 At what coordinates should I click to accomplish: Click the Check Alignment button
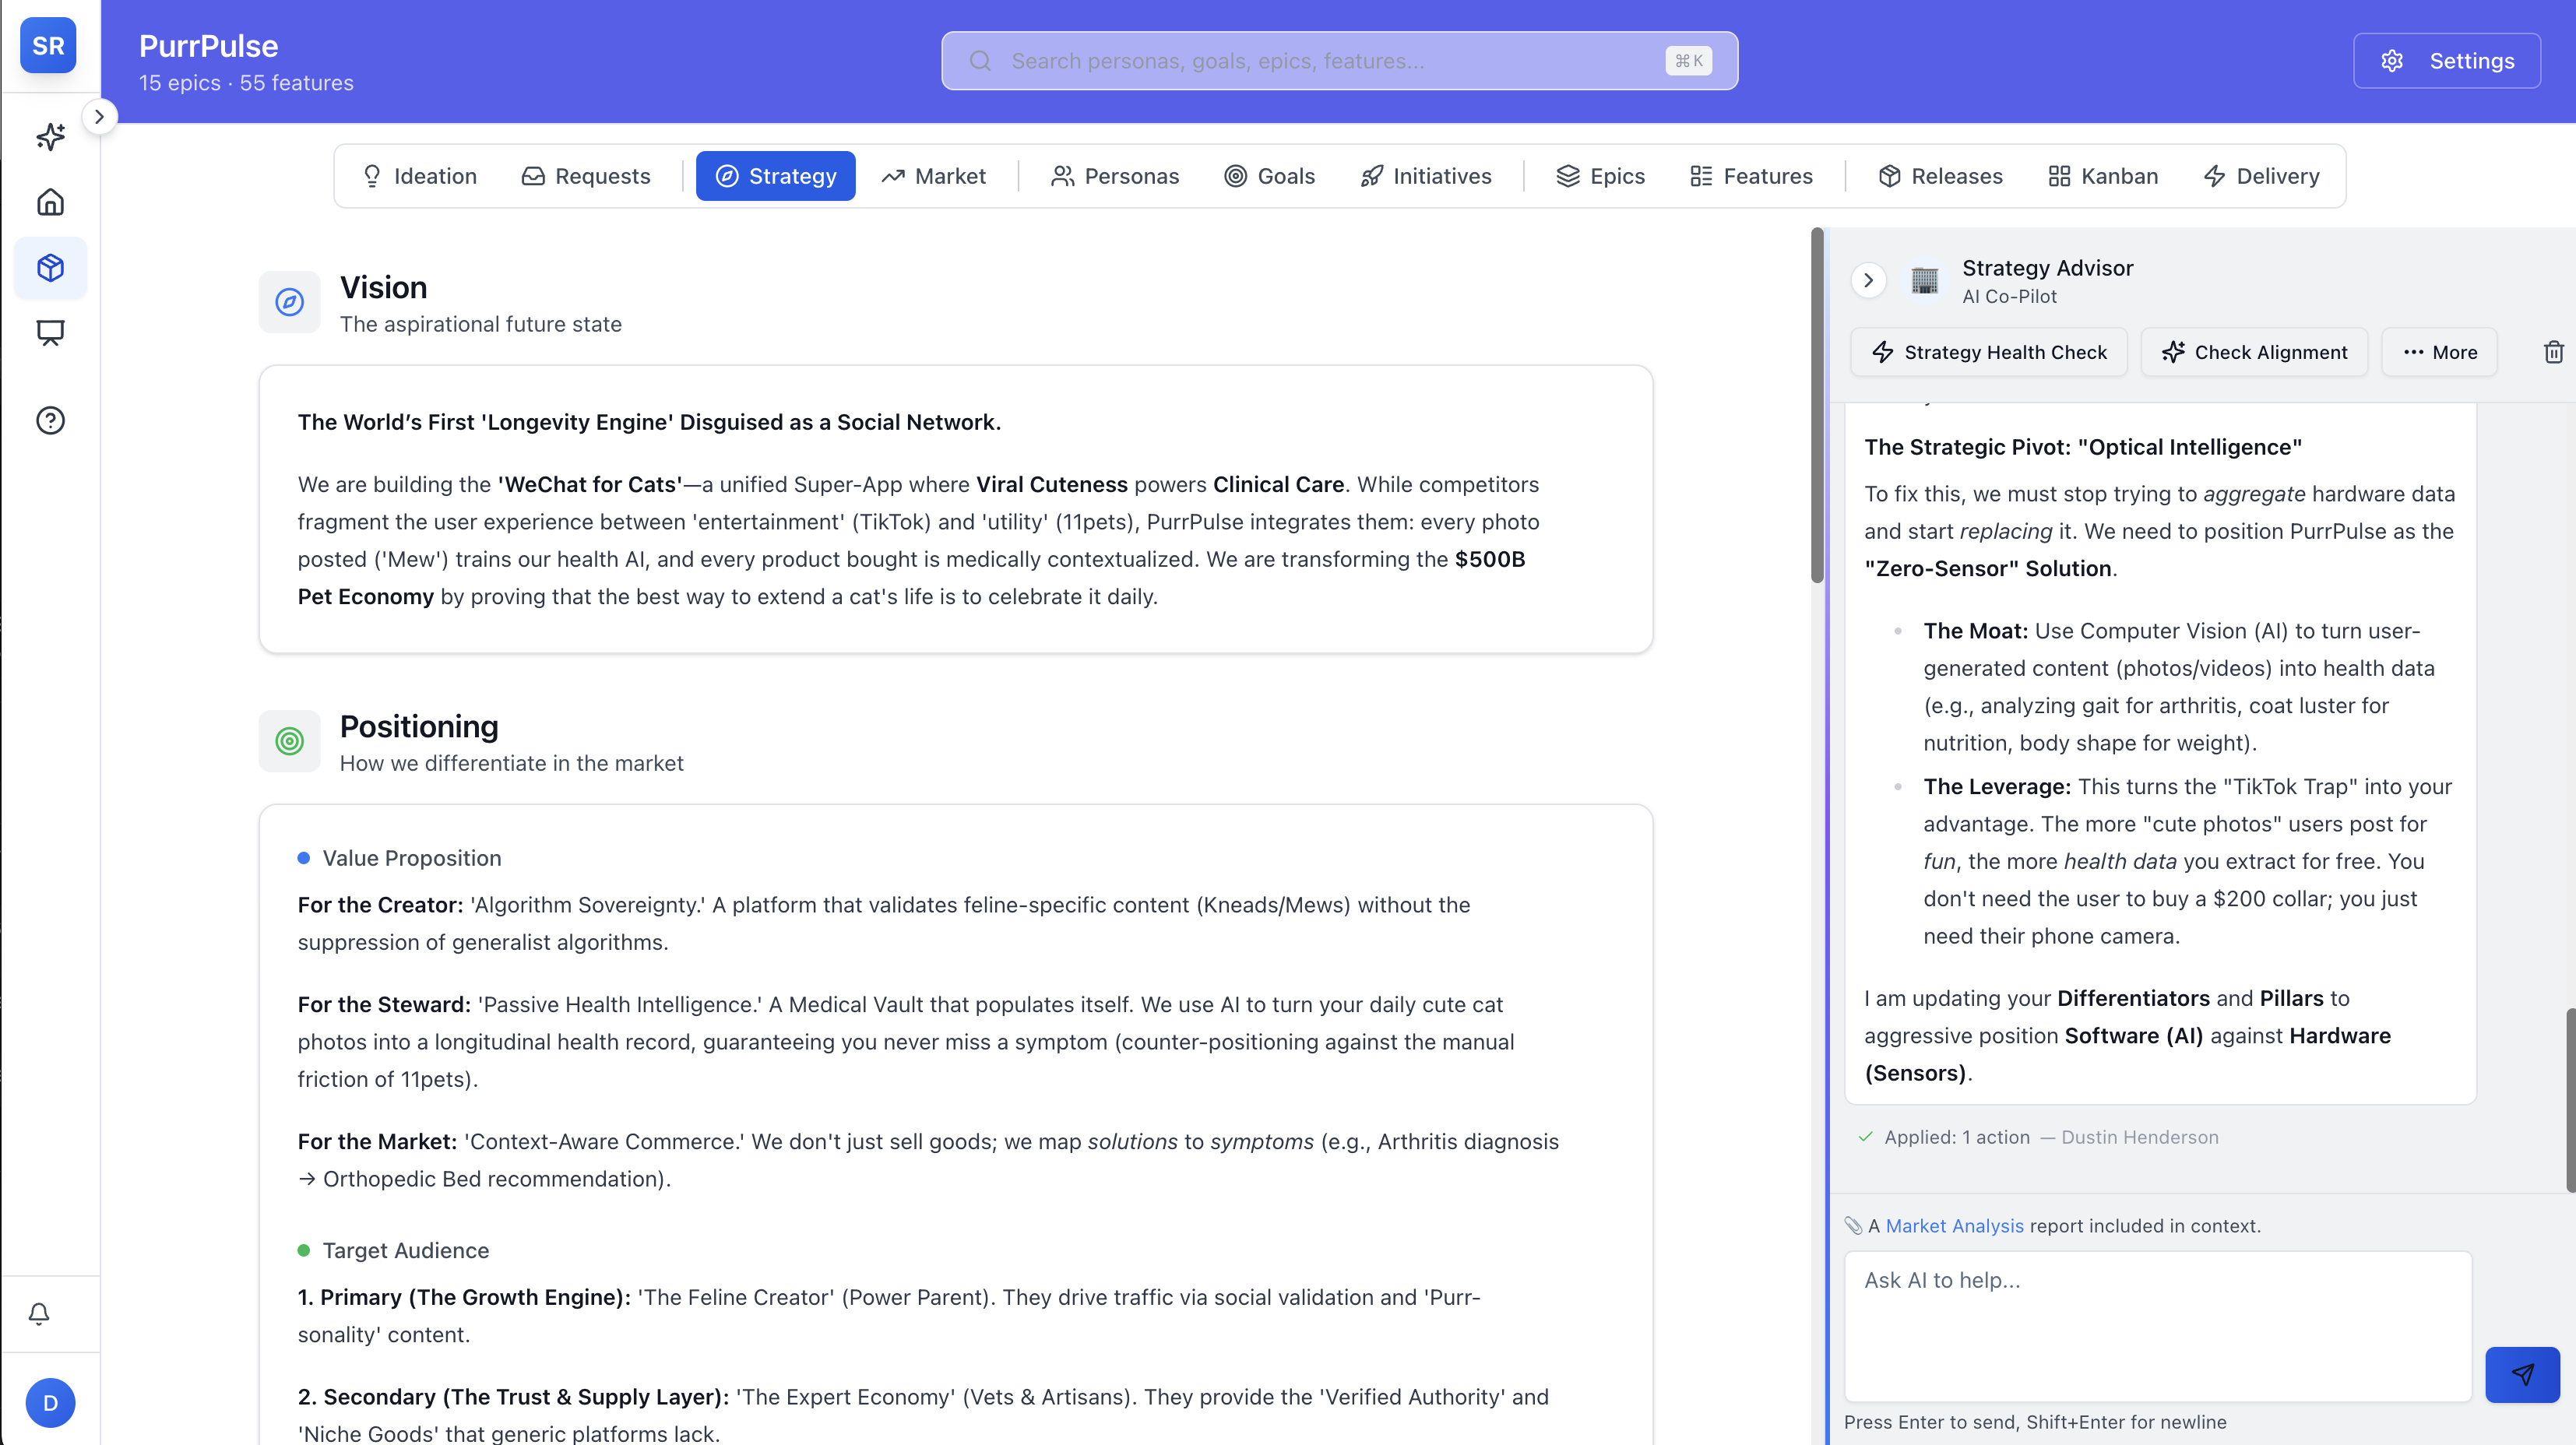(x=2254, y=352)
